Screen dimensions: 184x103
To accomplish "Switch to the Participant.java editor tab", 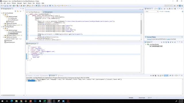I will 48,12.
